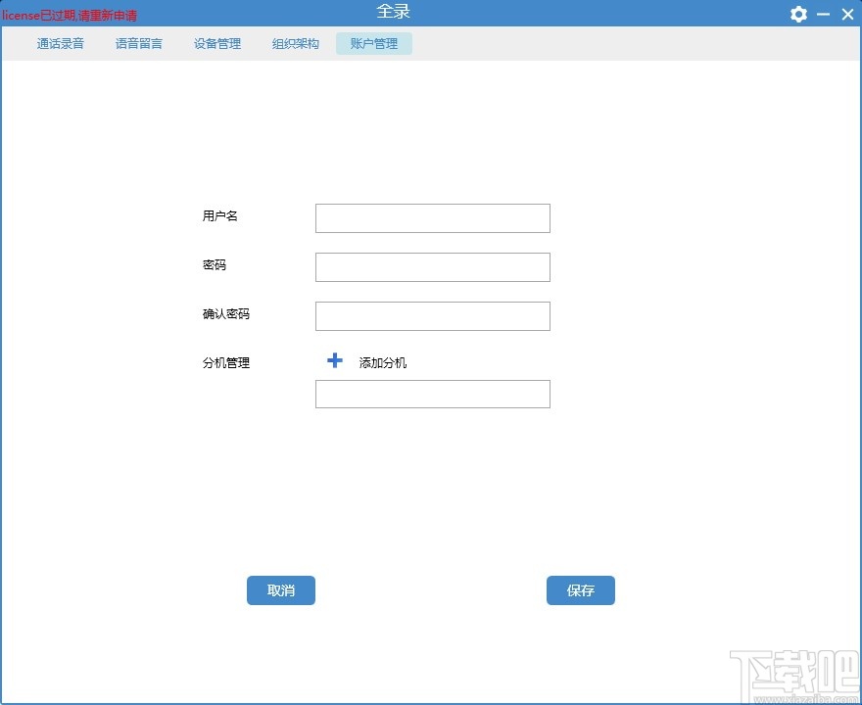Select the 设备管理 tab
Viewport: 862px width, 705px height.
pyautogui.click(x=216, y=43)
